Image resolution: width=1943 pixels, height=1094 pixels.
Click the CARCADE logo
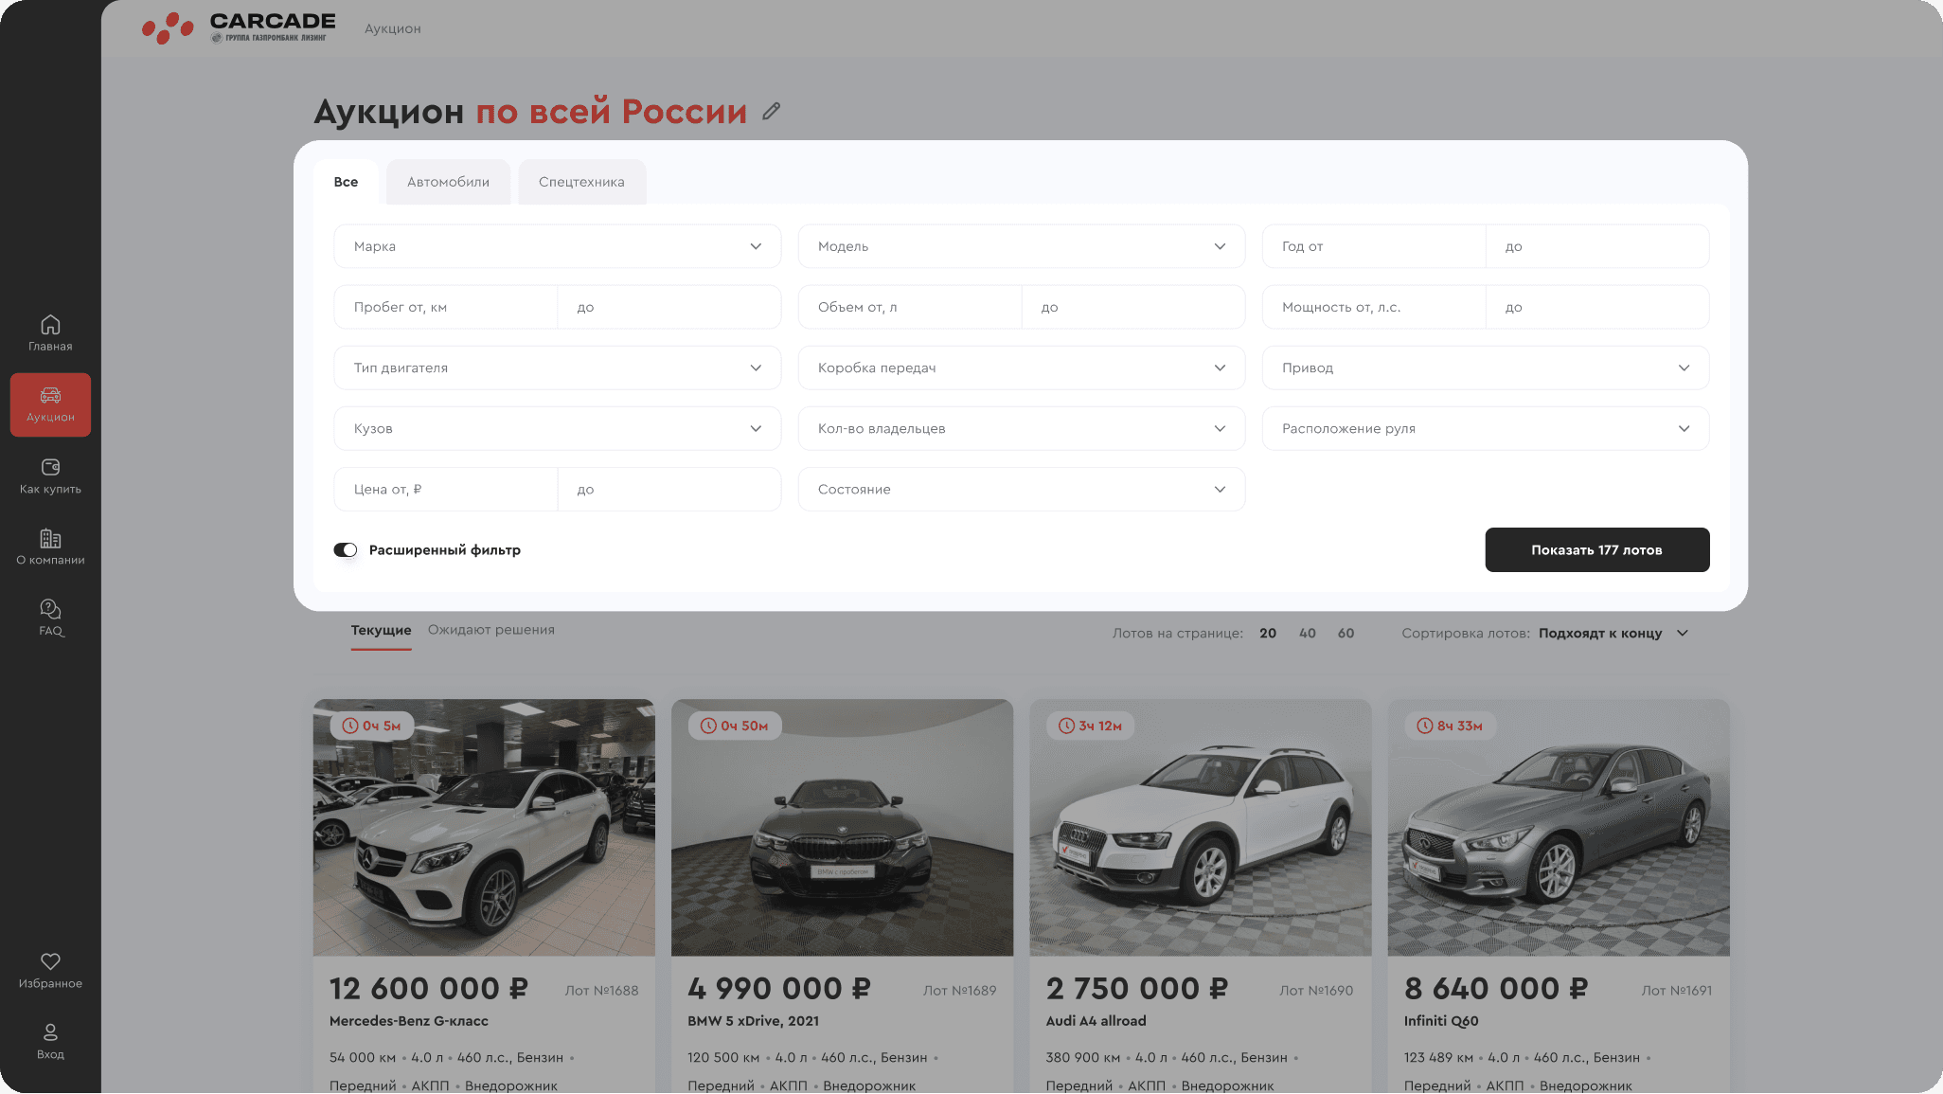[x=239, y=27]
